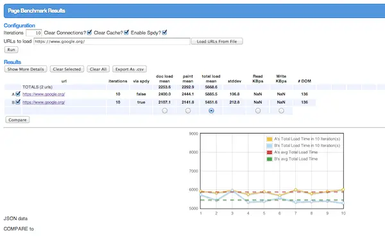This screenshot has width=385, height=242.
Task: Click blue swatch for B's Total Load Time
Action: click(269, 146)
